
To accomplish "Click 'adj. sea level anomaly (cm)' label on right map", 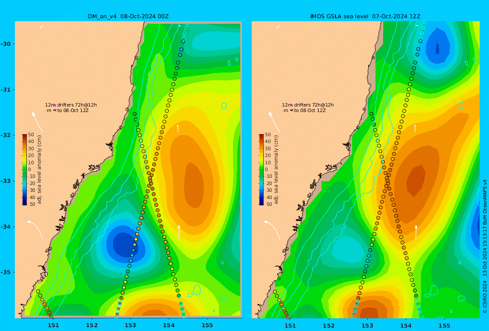I will tap(276, 170).
